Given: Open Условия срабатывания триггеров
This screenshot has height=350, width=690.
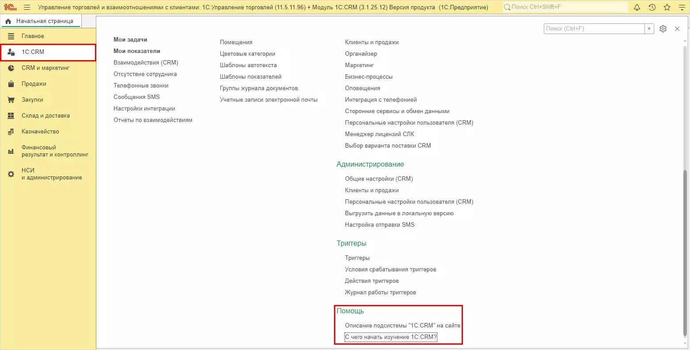Looking at the screenshot, I should pyautogui.click(x=390, y=270).
